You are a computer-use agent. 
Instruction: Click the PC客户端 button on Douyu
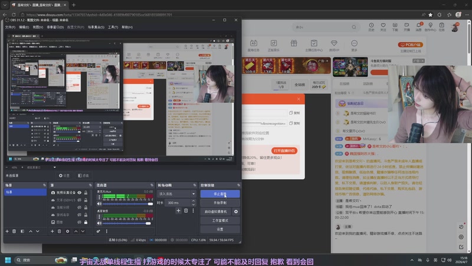pos(411,45)
